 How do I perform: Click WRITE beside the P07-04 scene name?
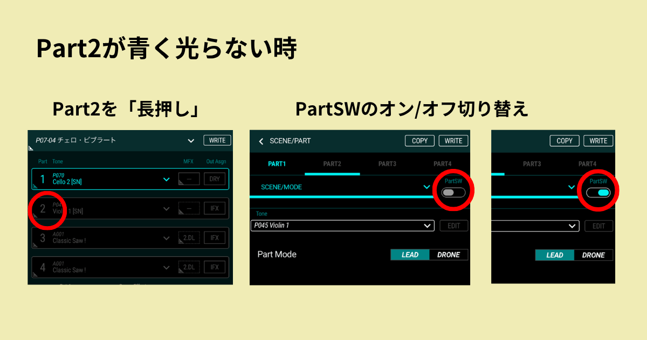tap(217, 140)
